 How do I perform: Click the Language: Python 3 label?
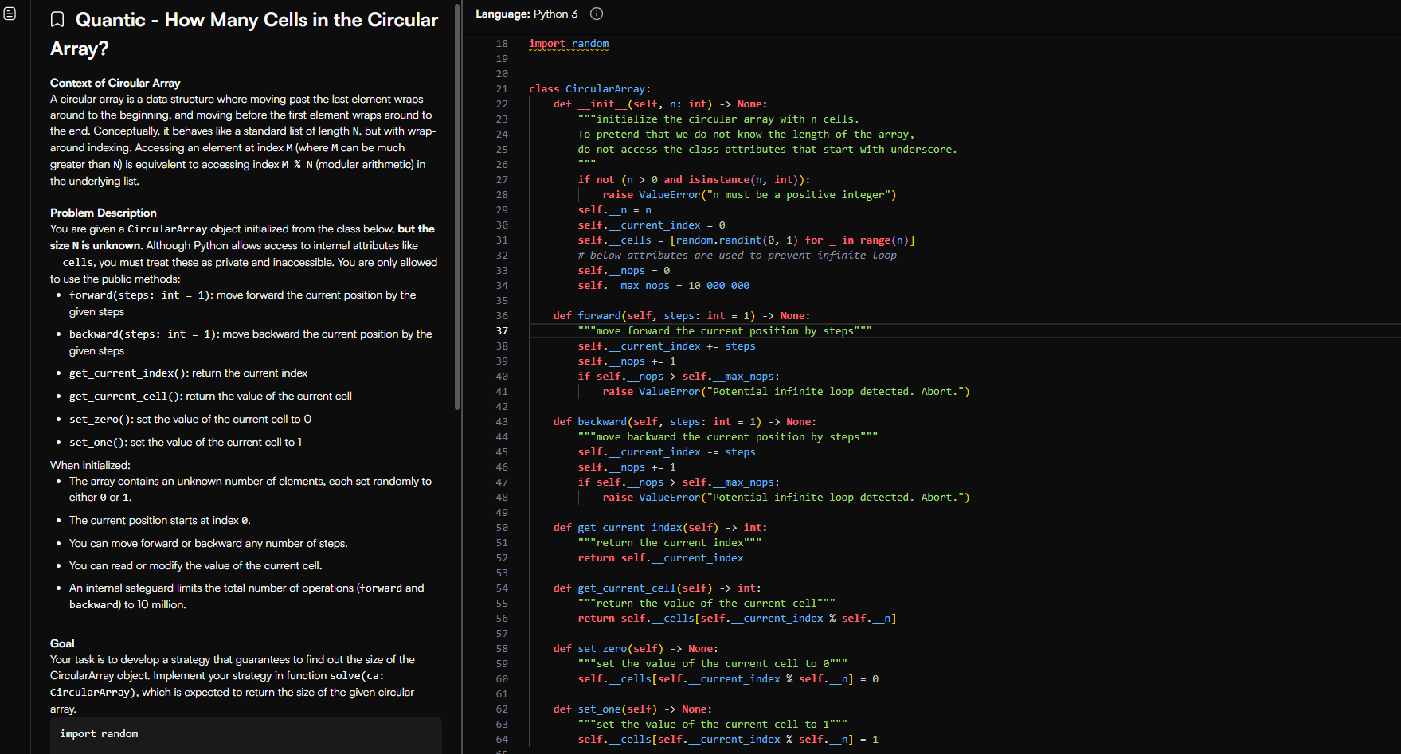tap(526, 14)
